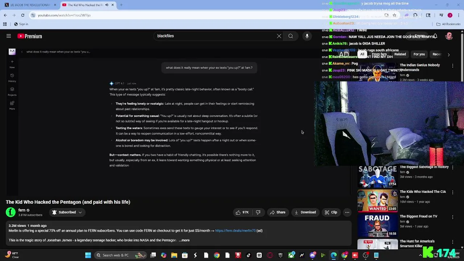464x261 pixels.
Task: Show hidden system tray icons
Action: (x=420, y=255)
